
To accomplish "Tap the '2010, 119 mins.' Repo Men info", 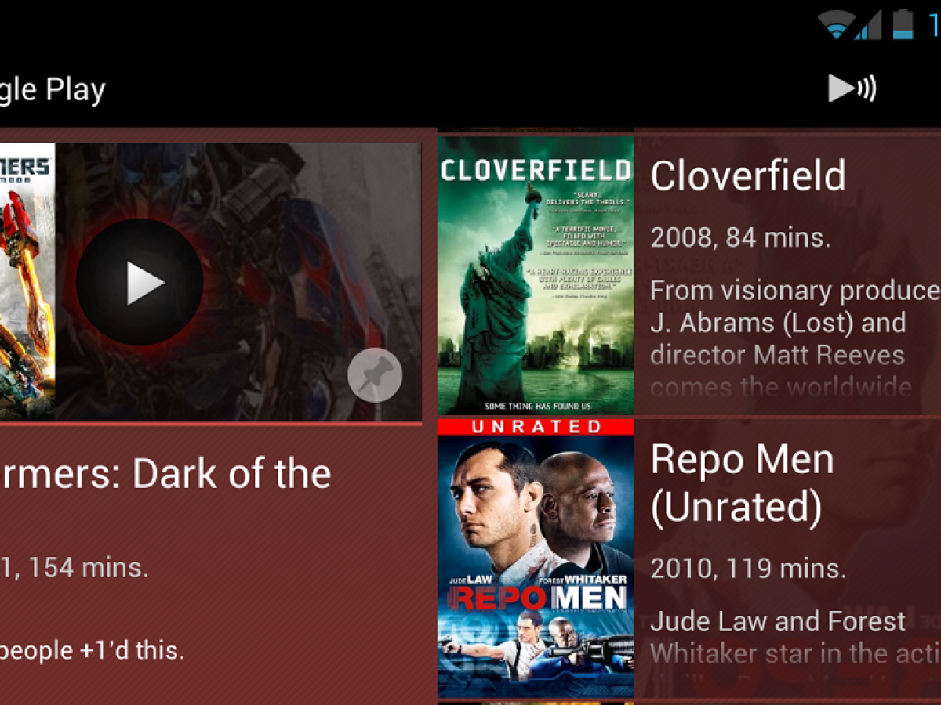I will point(748,568).
